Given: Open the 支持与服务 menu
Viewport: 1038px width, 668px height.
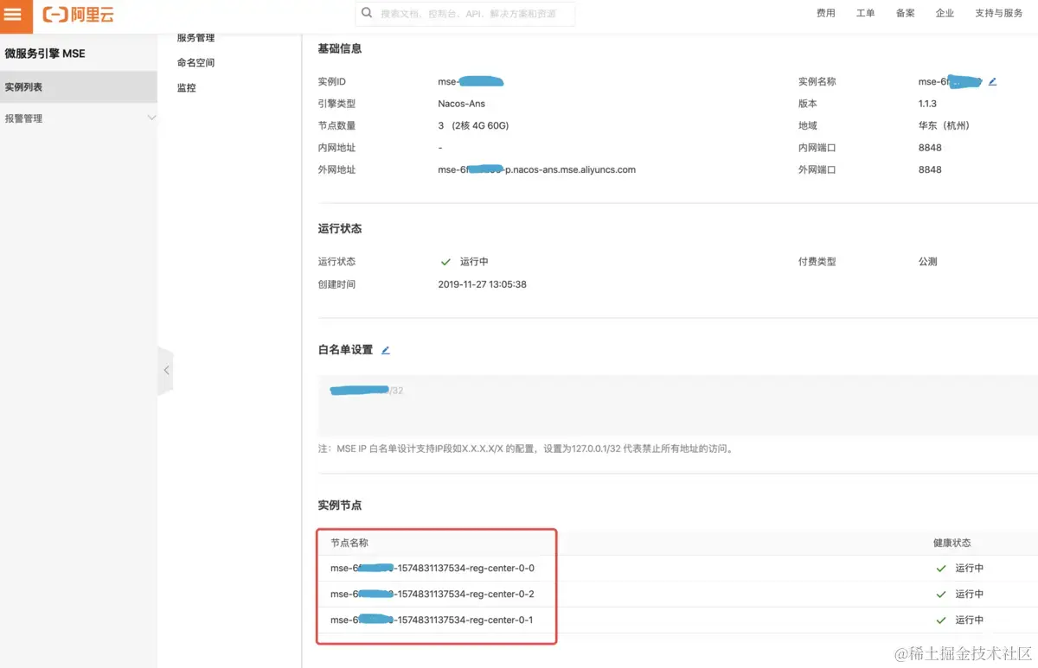Looking at the screenshot, I should 999,13.
